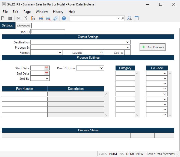This screenshot has height=157, width=180.
Task: Click the Insert row toolbar icon
Action: tap(41, 18)
